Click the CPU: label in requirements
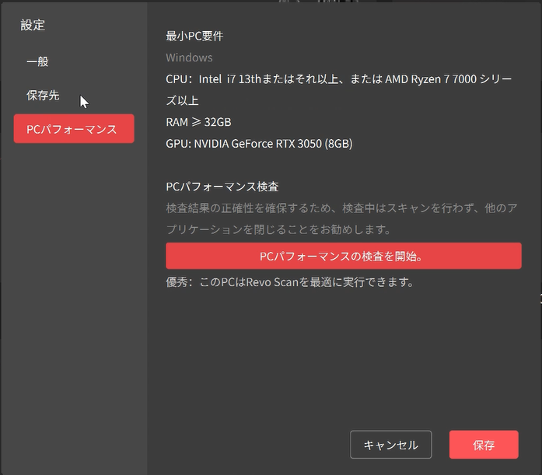The image size is (542, 475). (x=180, y=79)
